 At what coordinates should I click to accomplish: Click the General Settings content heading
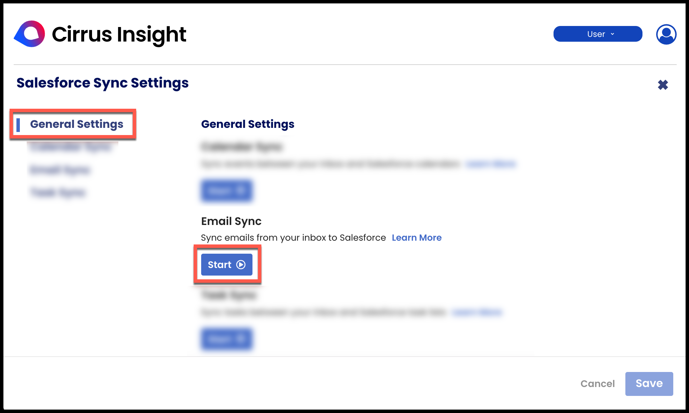click(x=248, y=124)
